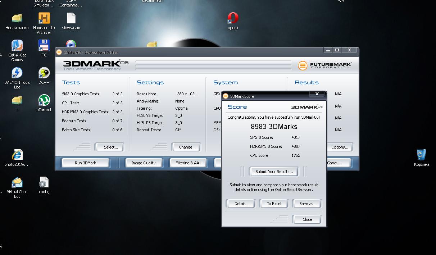Screen dimensions: 436x255
Task: Click the SM2.0 Score value 4017
Action: [296, 137]
